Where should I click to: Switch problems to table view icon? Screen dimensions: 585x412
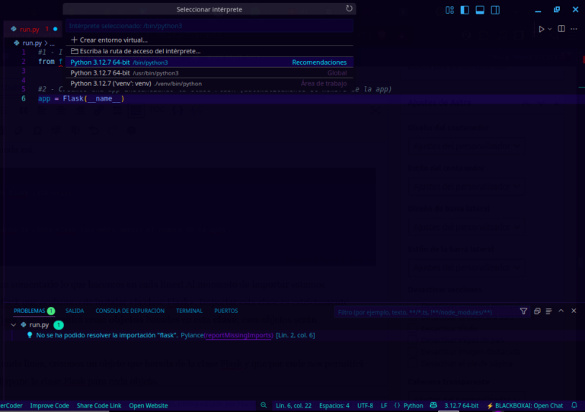click(549, 311)
